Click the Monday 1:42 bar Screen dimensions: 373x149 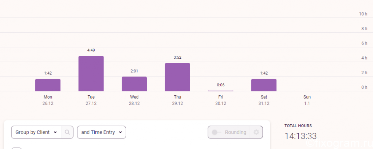click(48, 85)
